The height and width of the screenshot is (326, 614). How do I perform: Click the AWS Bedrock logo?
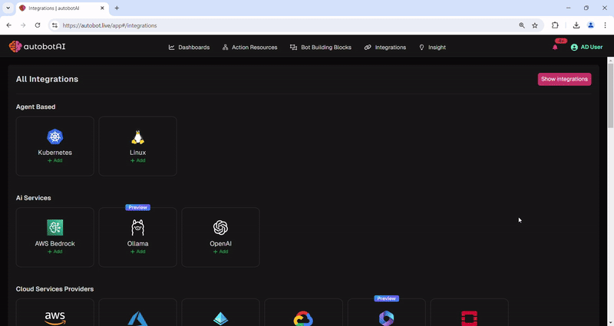(54, 227)
